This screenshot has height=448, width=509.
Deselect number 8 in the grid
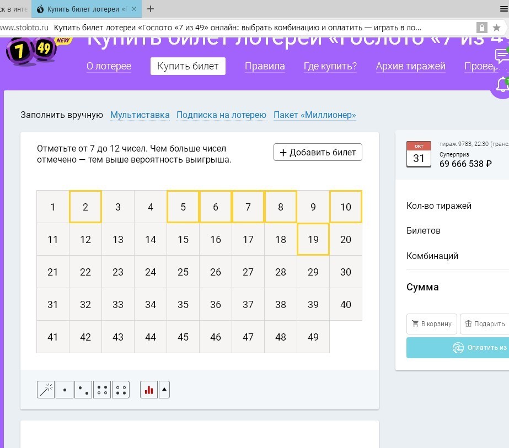(x=281, y=207)
